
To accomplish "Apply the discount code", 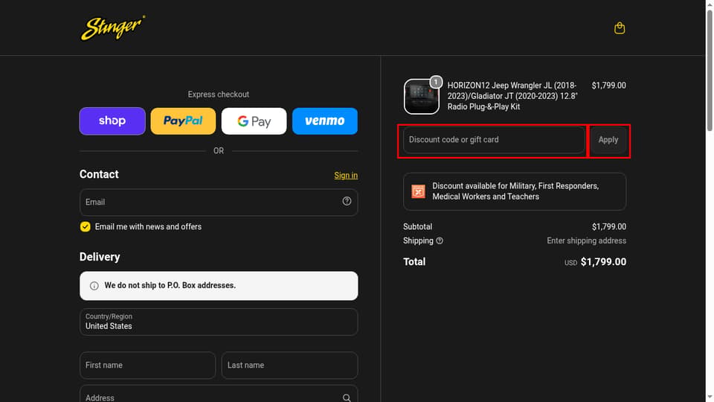I will click(x=608, y=140).
